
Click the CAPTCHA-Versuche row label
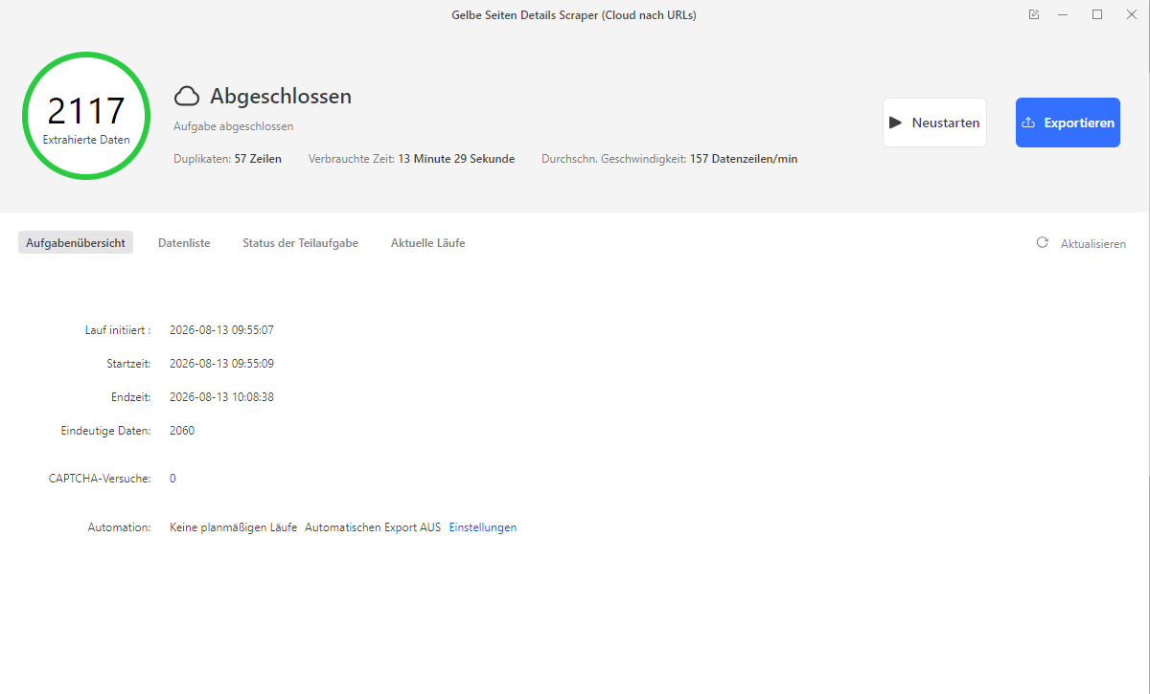pos(100,479)
